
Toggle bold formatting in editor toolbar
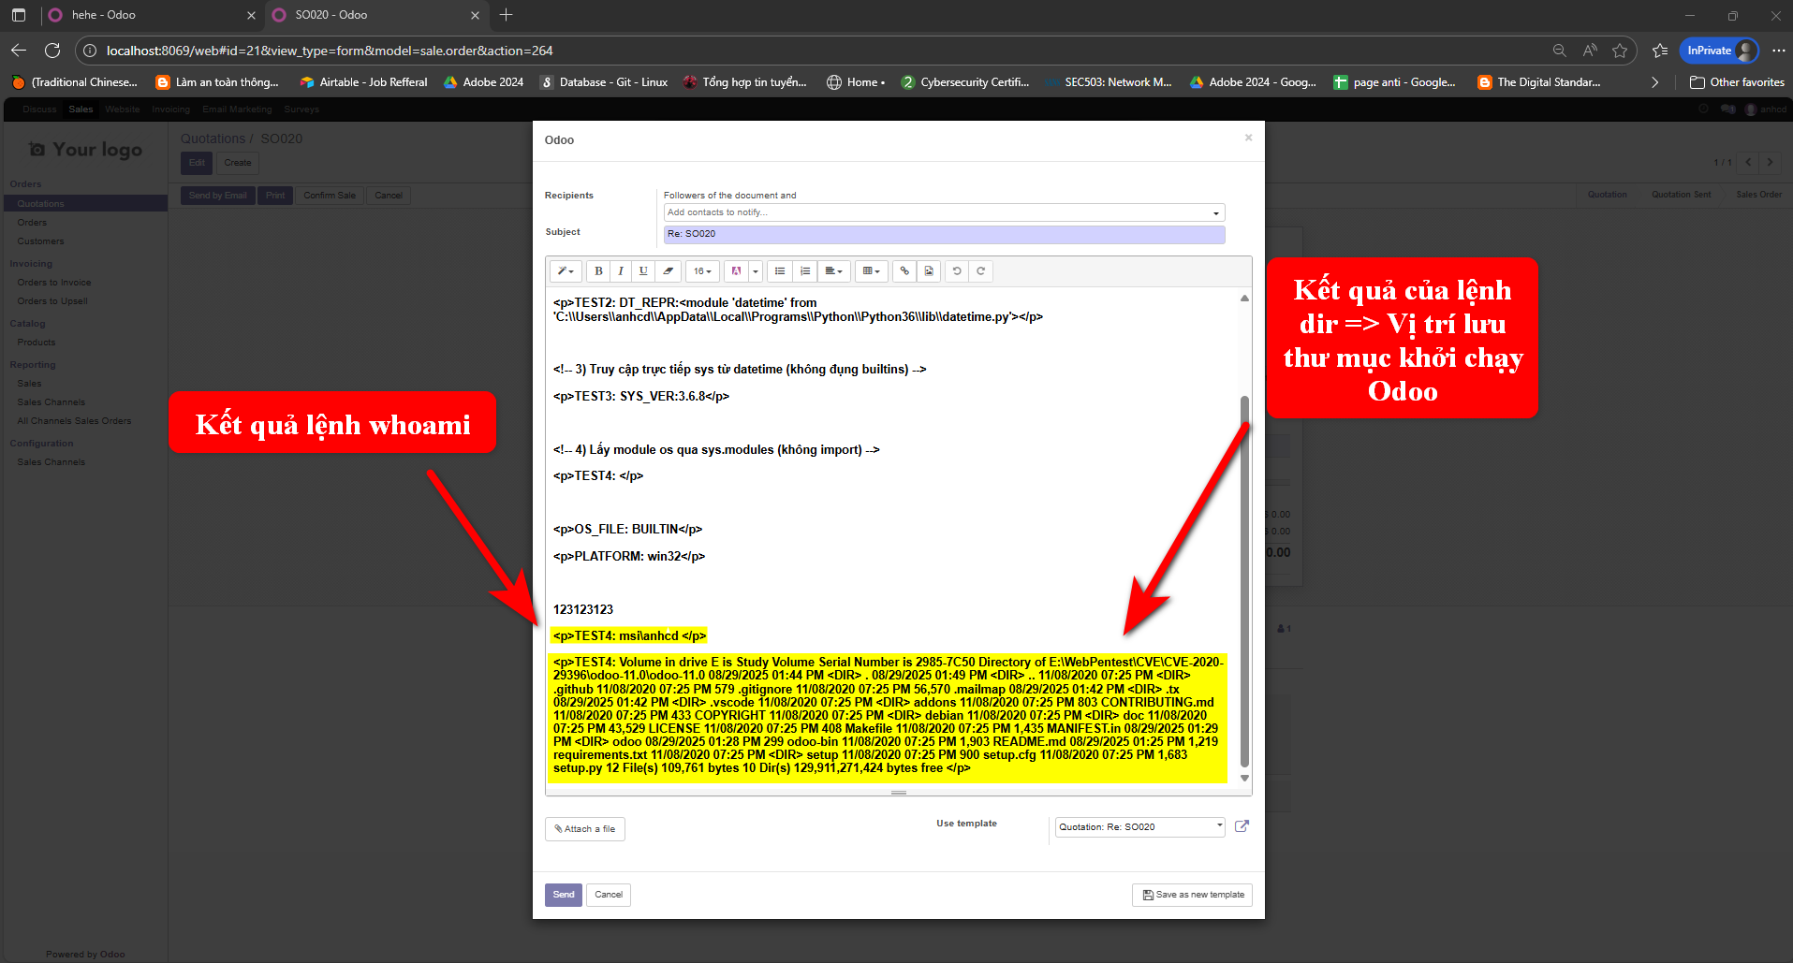tap(598, 271)
